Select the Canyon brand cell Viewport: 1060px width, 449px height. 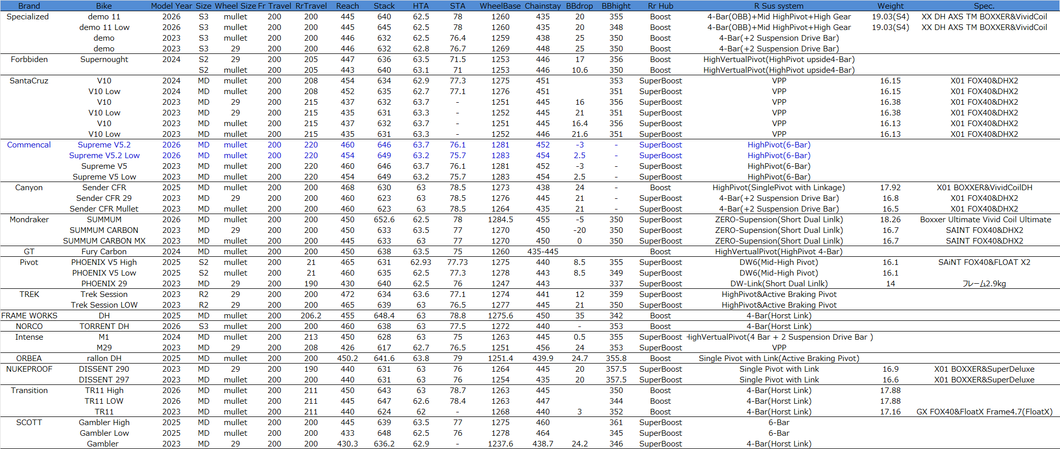29,188
